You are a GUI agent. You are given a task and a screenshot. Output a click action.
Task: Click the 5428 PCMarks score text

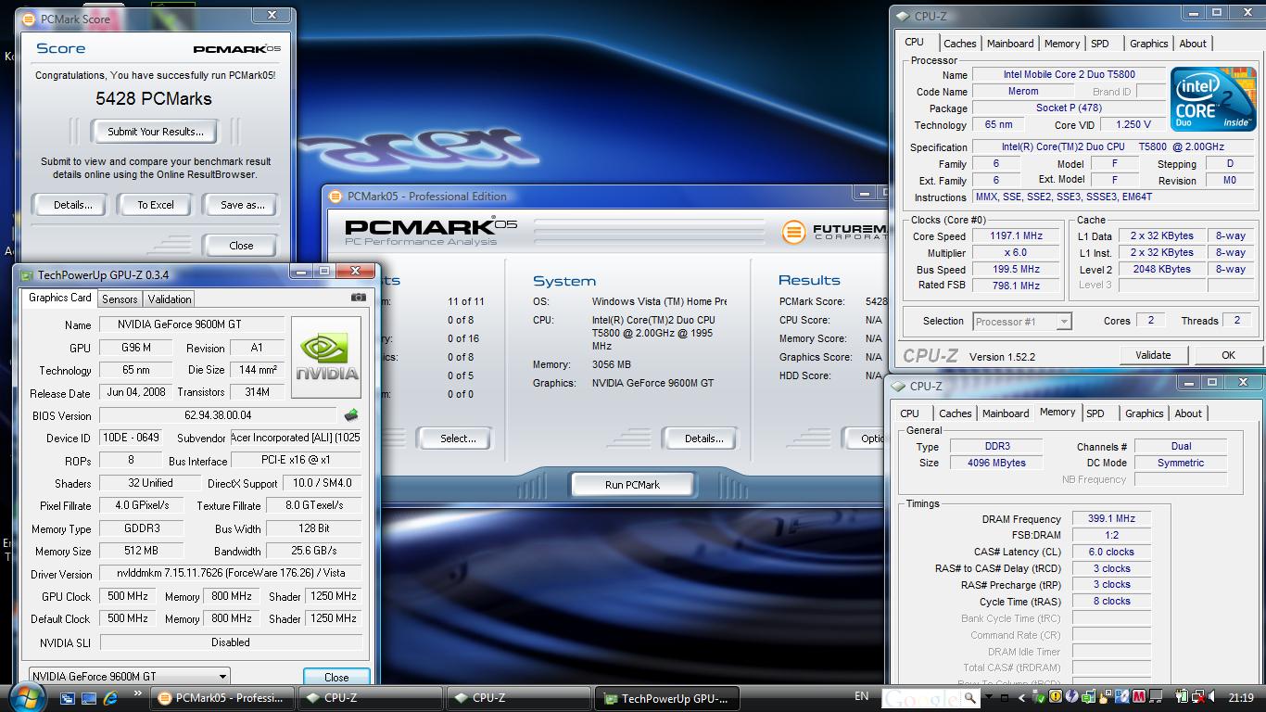[x=154, y=98]
